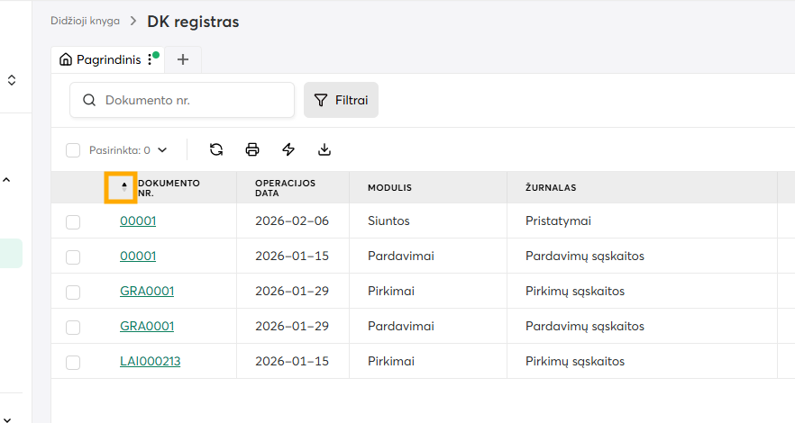The height and width of the screenshot is (423, 795).
Task: Open the Filtrai filters button
Action: pyautogui.click(x=341, y=101)
